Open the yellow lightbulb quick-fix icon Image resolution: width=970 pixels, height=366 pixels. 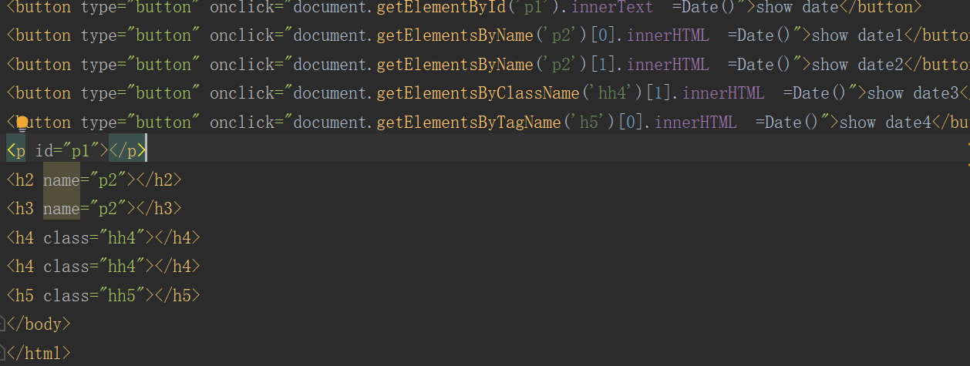click(x=22, y=123)
